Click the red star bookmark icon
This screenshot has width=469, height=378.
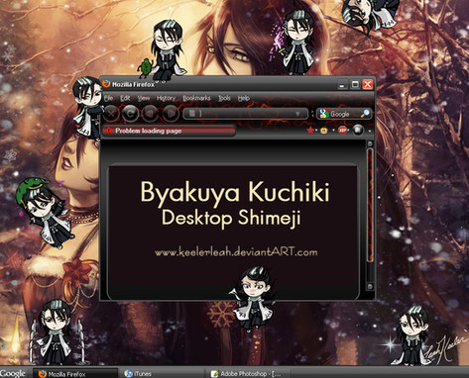click(310, 131)
